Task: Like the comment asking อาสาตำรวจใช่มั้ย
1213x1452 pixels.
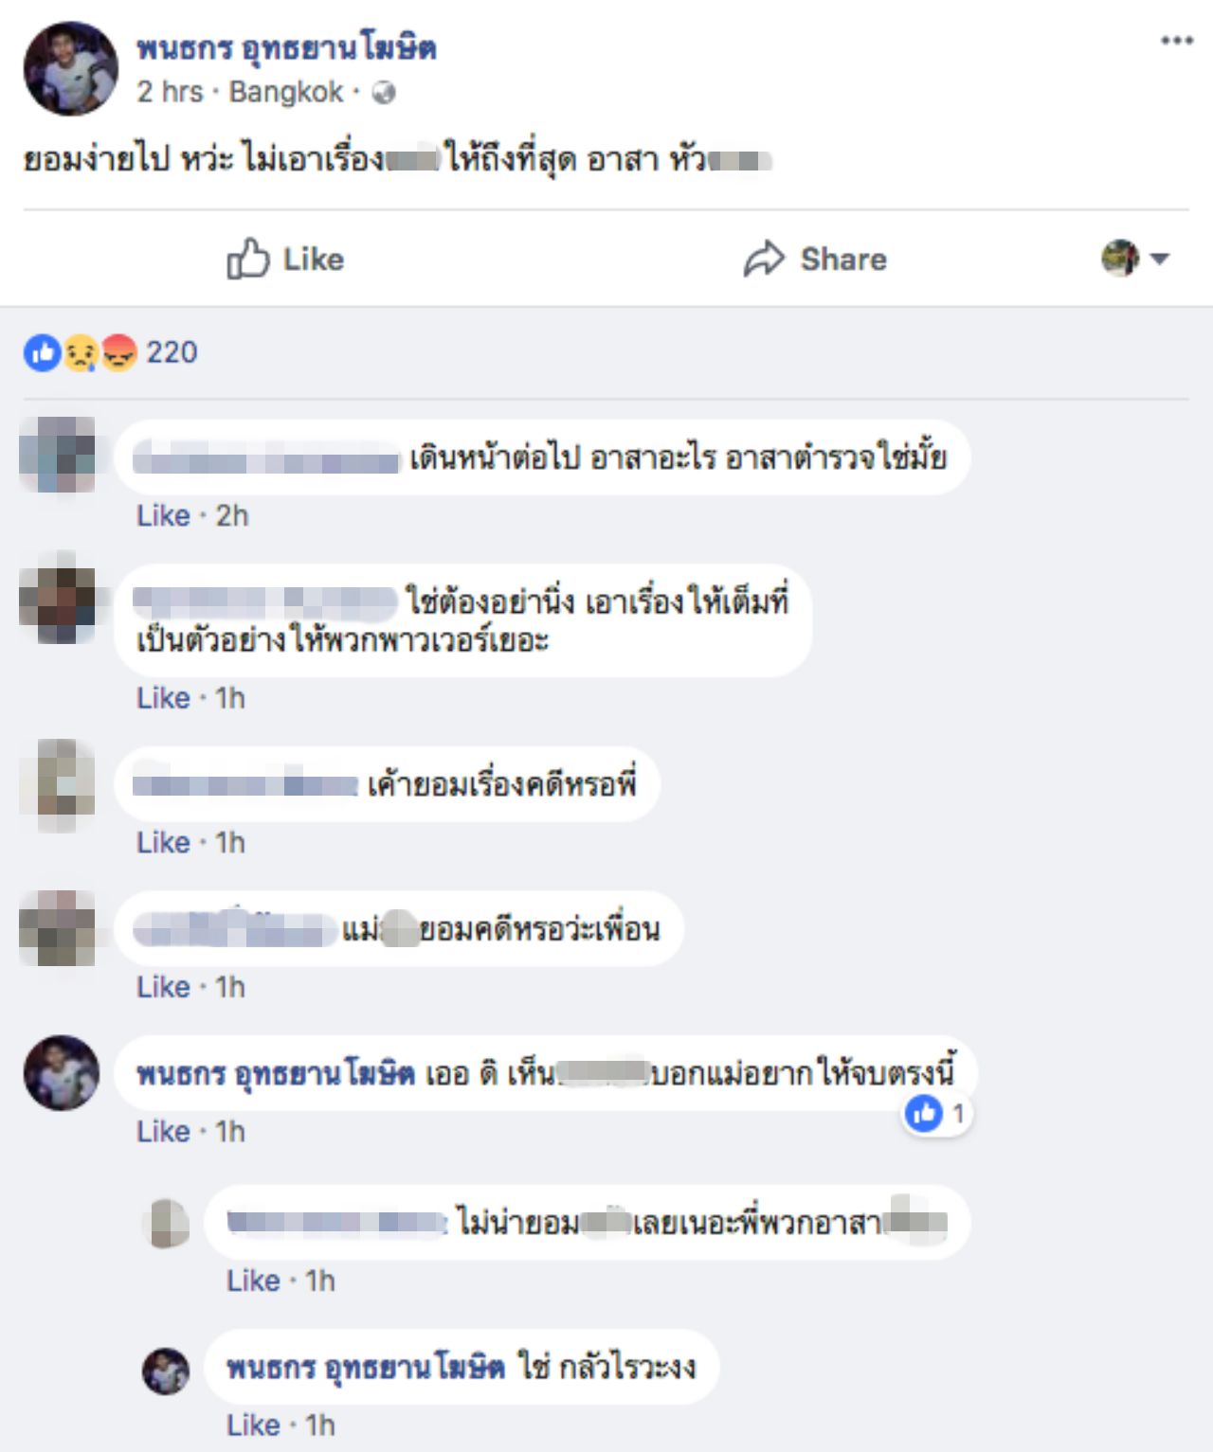Action: click(163, 516)
